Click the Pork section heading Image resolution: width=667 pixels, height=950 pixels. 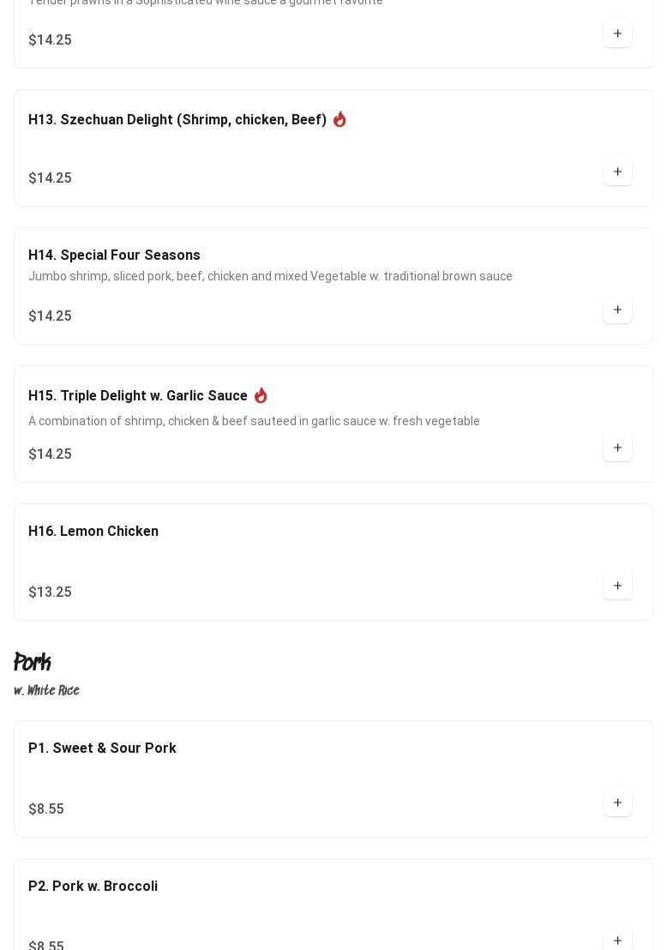tap(33, 663)
